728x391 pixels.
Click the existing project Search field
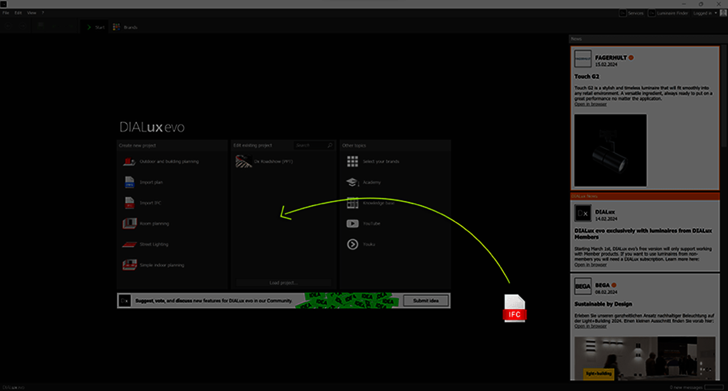310,145
